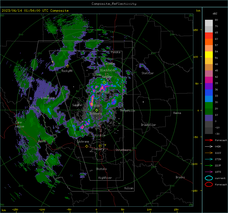Image resolution: width=228 pixels, height=213 pixels.
Task: Select the cyan 27ZW arrow icon
Action: click(x=209, y=159)
